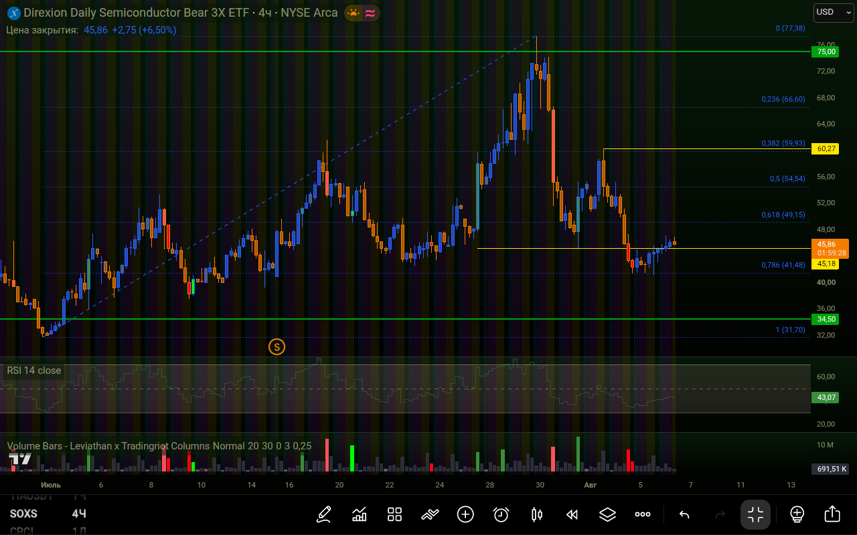Click the yellow 45,18 price label
The height and width of the screenshot is (535, 857).
coord(824,264)
